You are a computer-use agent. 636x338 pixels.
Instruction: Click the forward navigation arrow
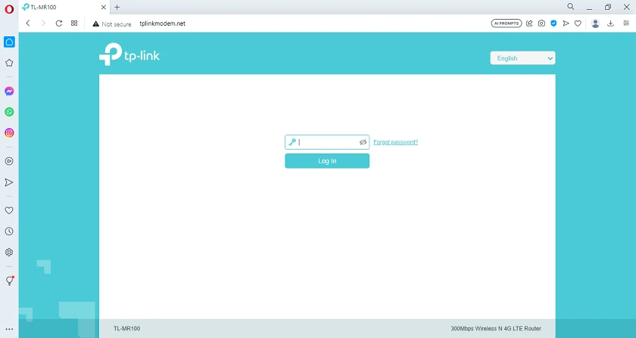pos(43,23)
